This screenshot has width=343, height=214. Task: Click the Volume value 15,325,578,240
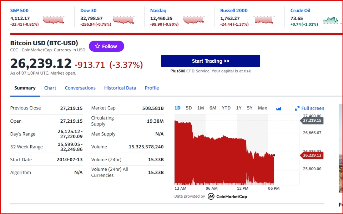click(x=146, y=147)
